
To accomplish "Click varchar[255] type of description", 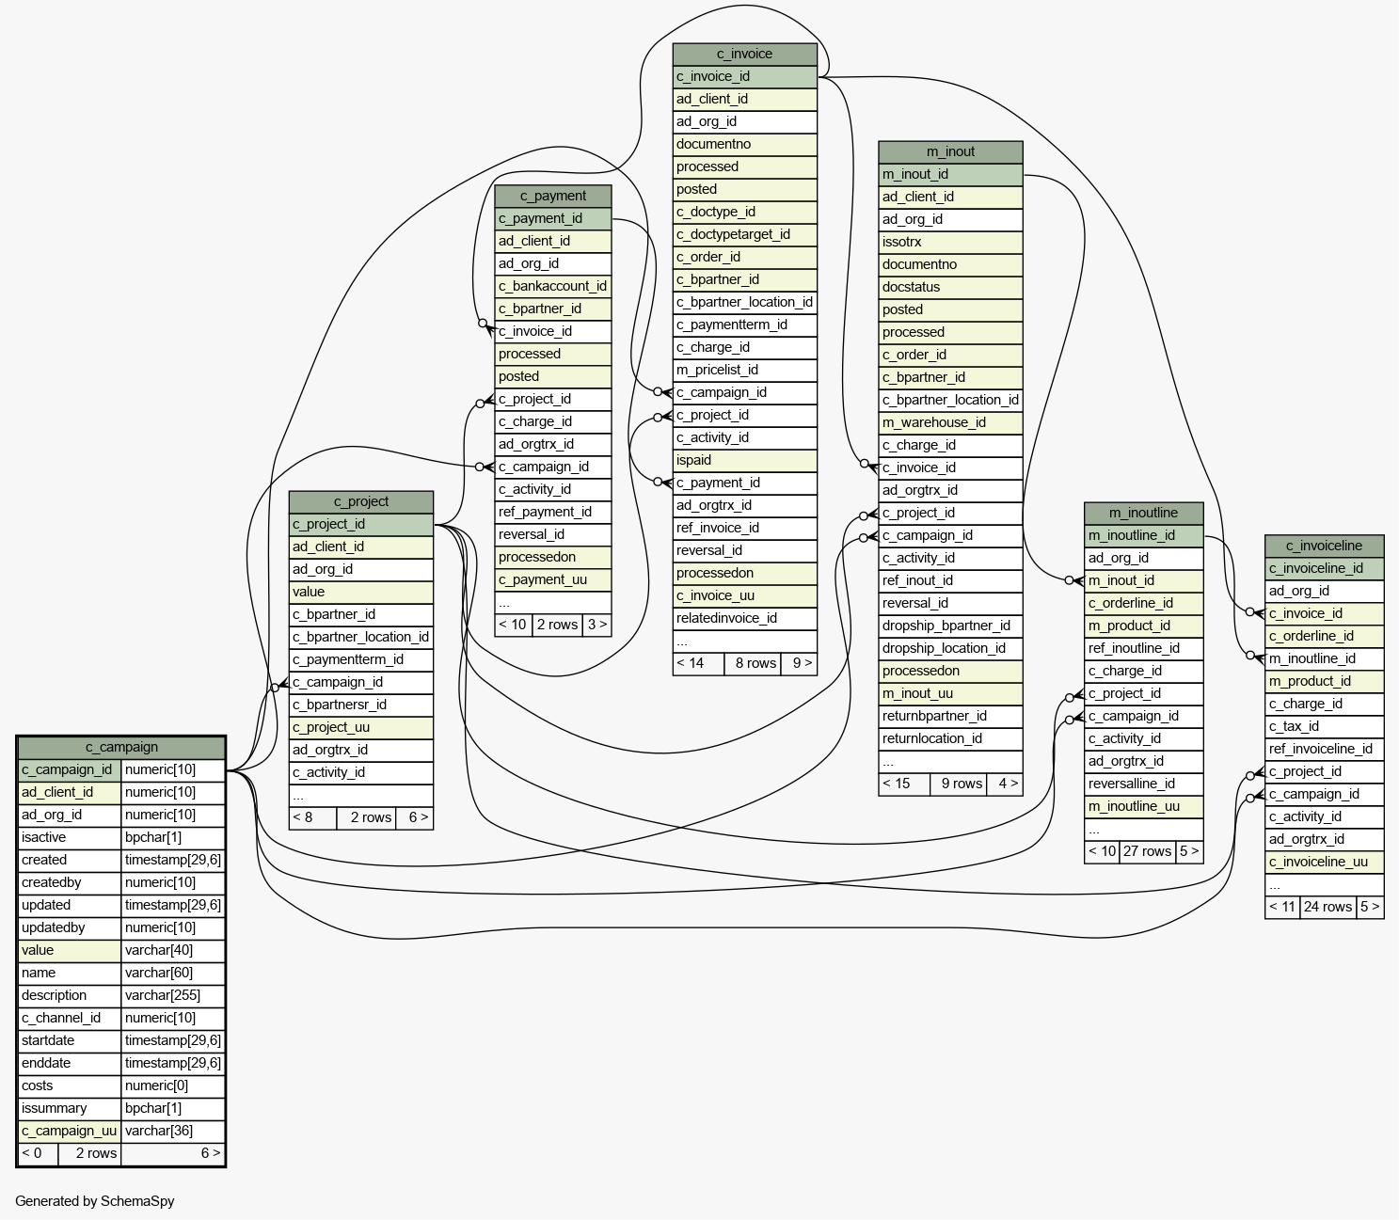I will point(173,995).
